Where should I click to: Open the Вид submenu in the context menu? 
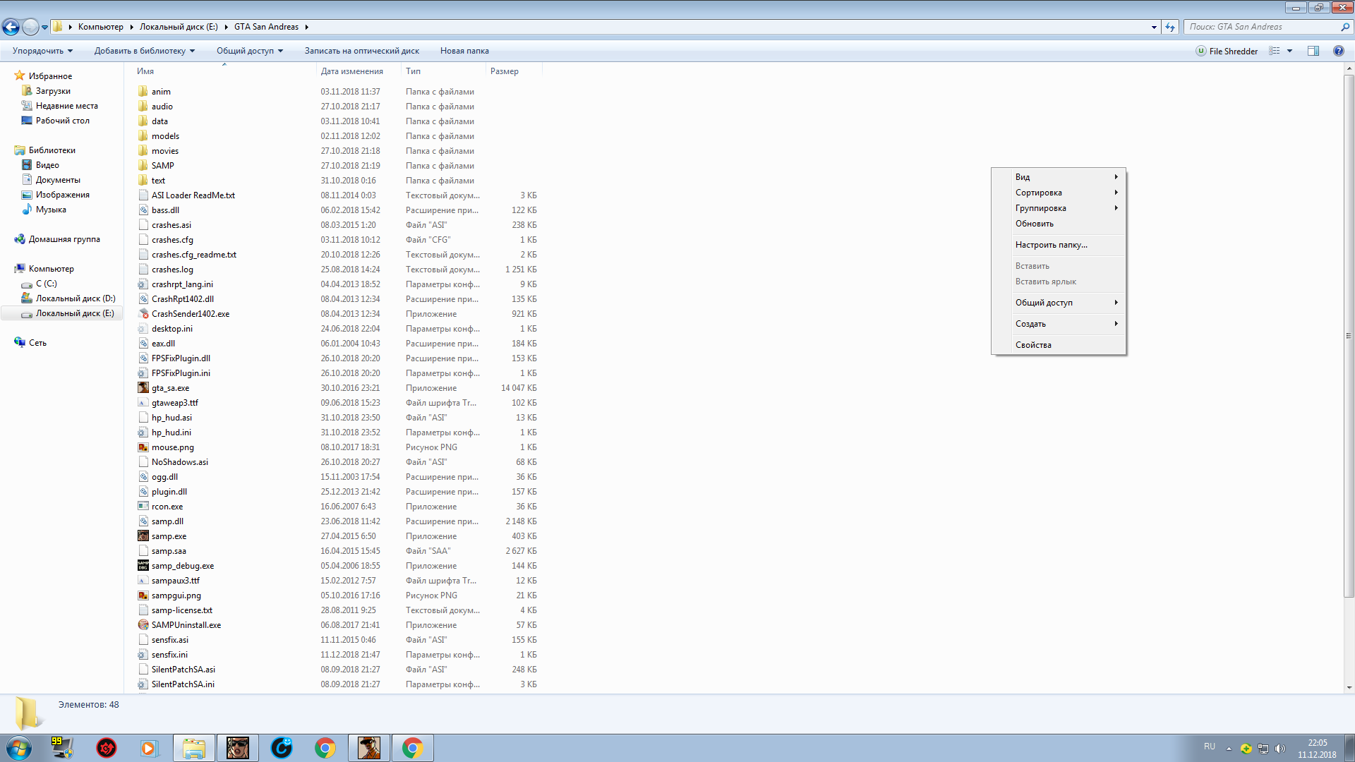(1059, 177)
